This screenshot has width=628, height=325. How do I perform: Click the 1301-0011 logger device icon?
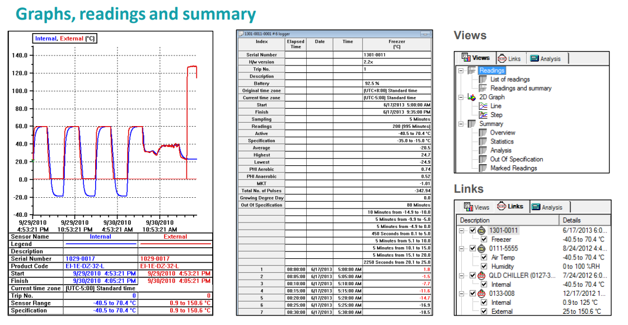coord(481,230)
